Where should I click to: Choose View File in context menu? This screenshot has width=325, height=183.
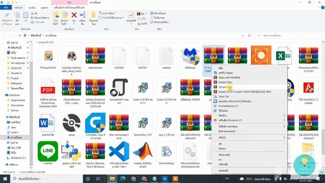point(249,97)
